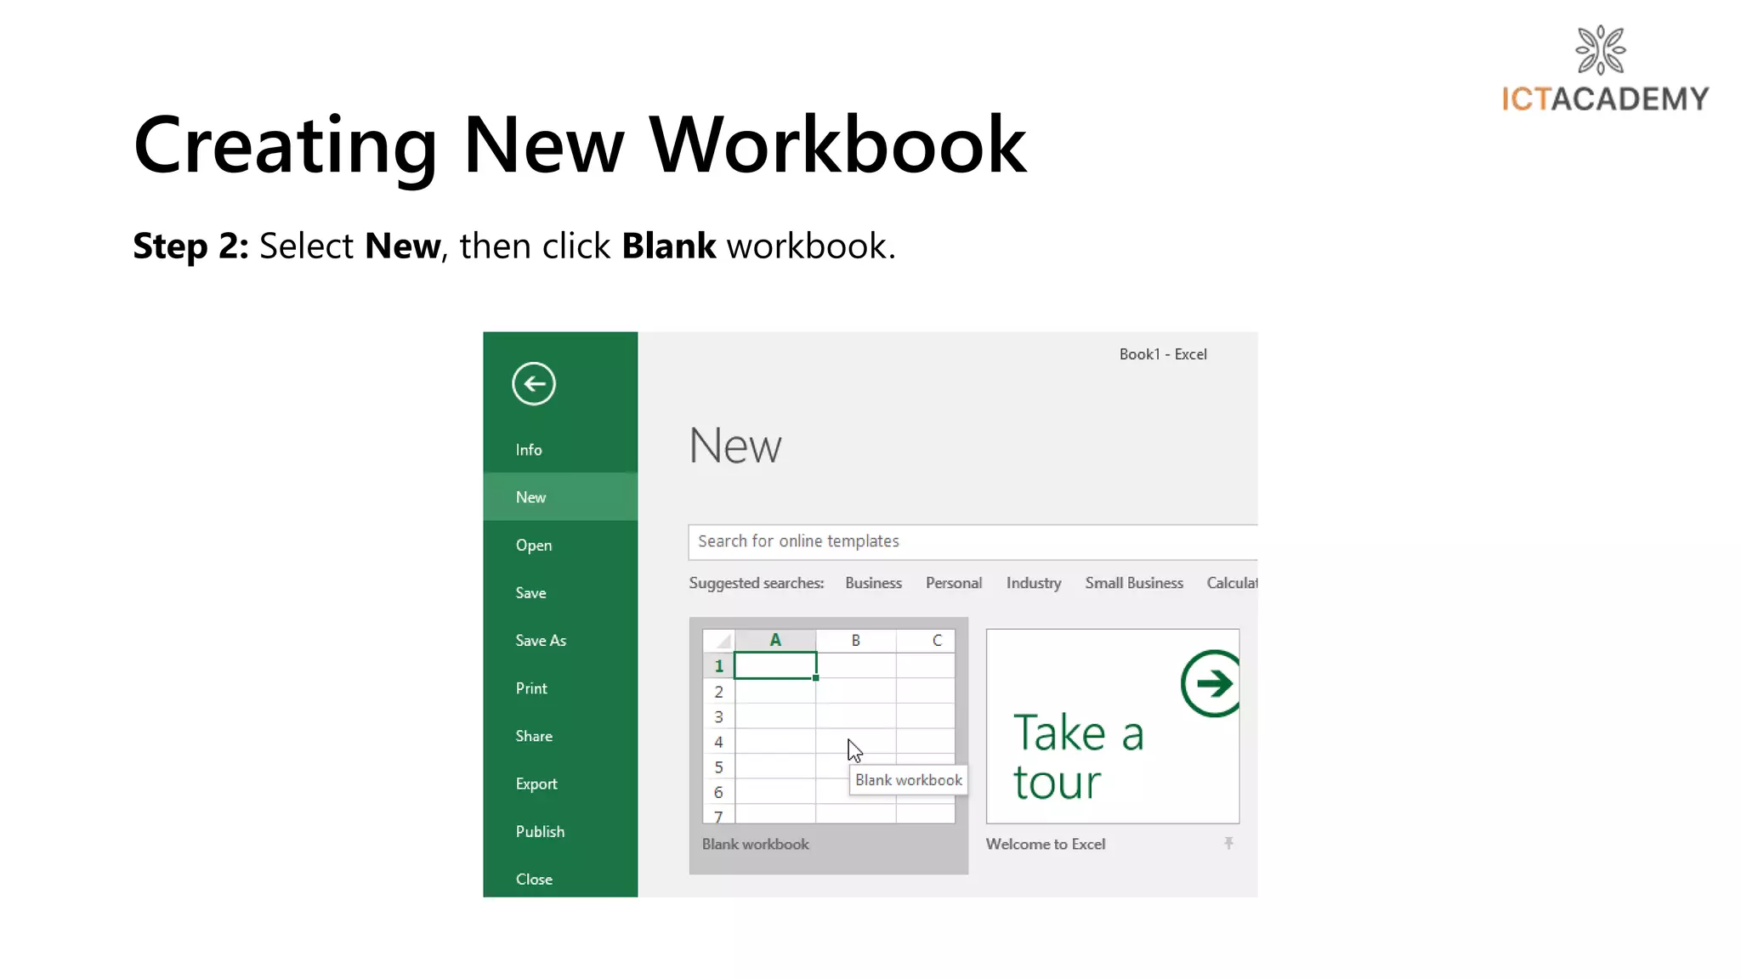This screenshot has height=979, width=1741.
Task: Click Share in the sidebar
Action: tap(534, 736)
